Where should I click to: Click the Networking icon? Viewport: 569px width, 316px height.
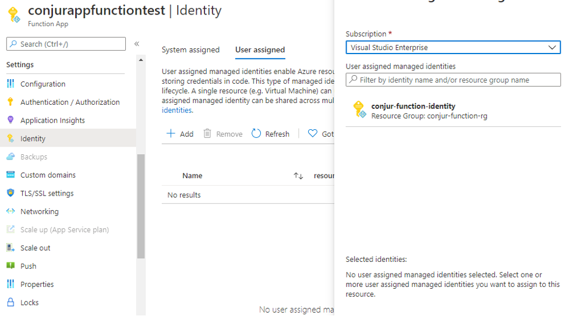[x=10, y=211]
